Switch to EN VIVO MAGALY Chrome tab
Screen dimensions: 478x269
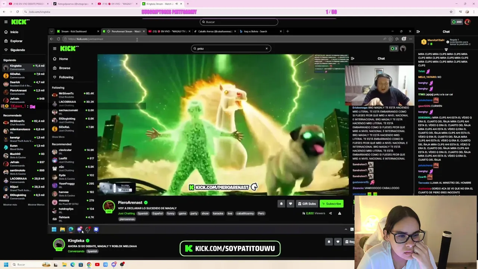[x=117, y=4]
